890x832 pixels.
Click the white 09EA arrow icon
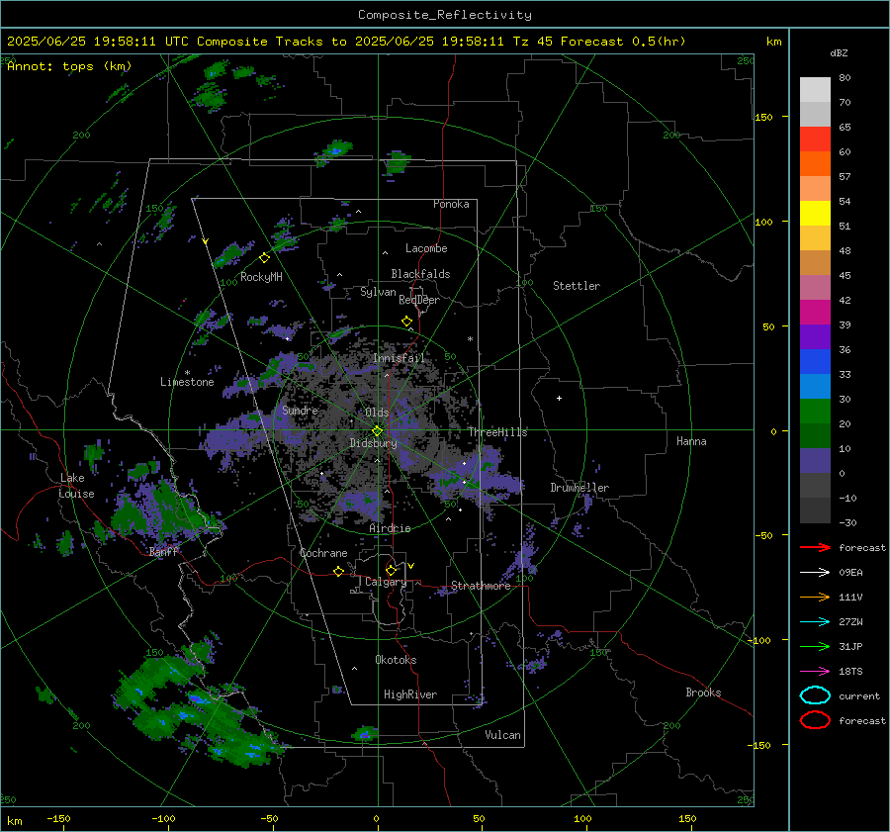tap(815, 573)
